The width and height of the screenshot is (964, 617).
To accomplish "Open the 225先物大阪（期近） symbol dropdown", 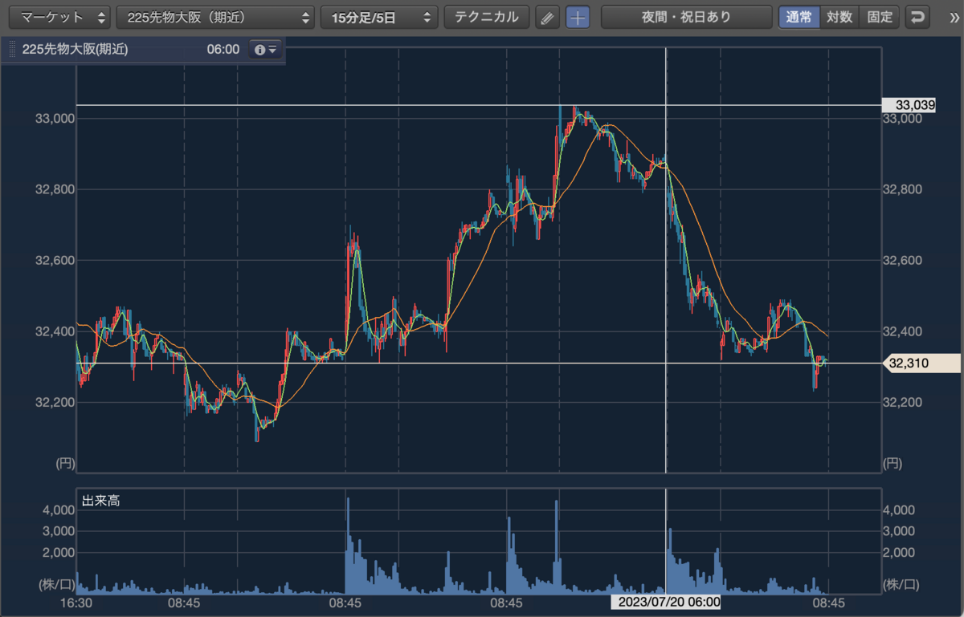I will coord(215,17).
